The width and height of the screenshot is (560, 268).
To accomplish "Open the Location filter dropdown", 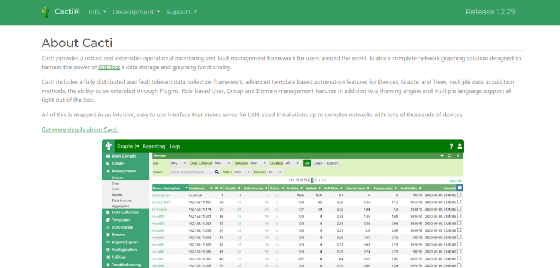I will (x=293, y=163).
